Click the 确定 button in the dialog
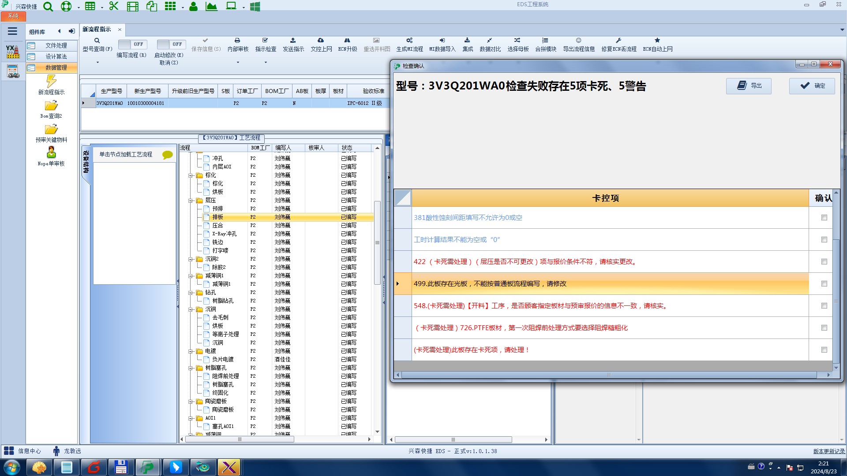 point(812,86)
